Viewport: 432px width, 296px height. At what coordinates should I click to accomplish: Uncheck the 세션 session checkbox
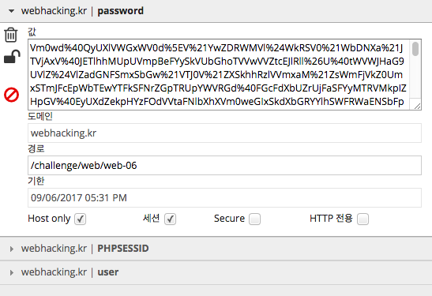click(x=171, y=219)
